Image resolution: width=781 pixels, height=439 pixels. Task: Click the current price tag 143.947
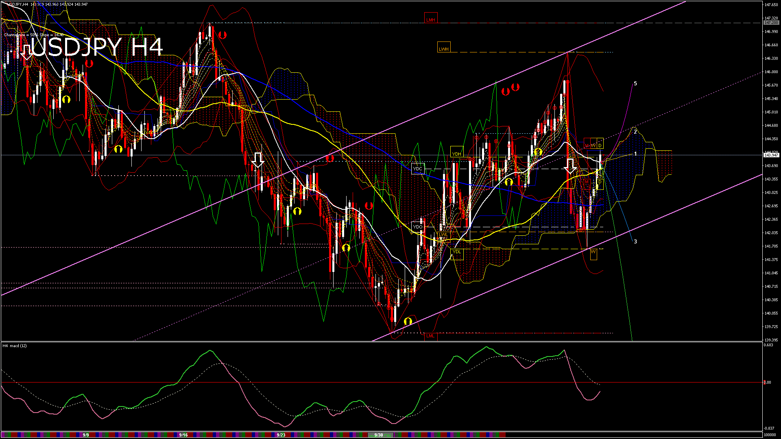[771, 155]
